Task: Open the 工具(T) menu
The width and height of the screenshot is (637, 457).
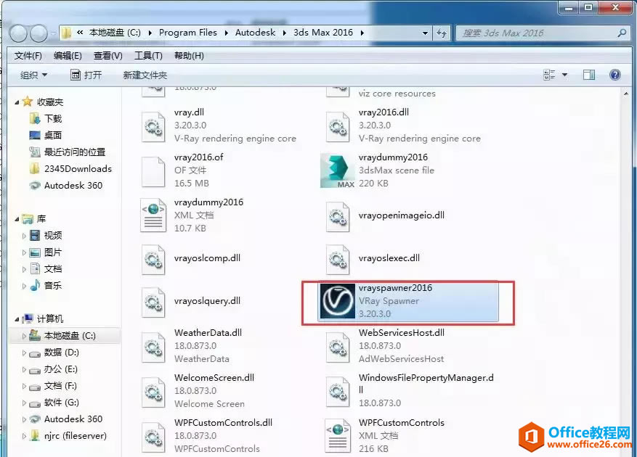Action: pyautogui.click(x=148, y=56)
